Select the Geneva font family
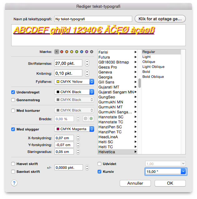Screen dimensions: 197x199 coord(118,72)
